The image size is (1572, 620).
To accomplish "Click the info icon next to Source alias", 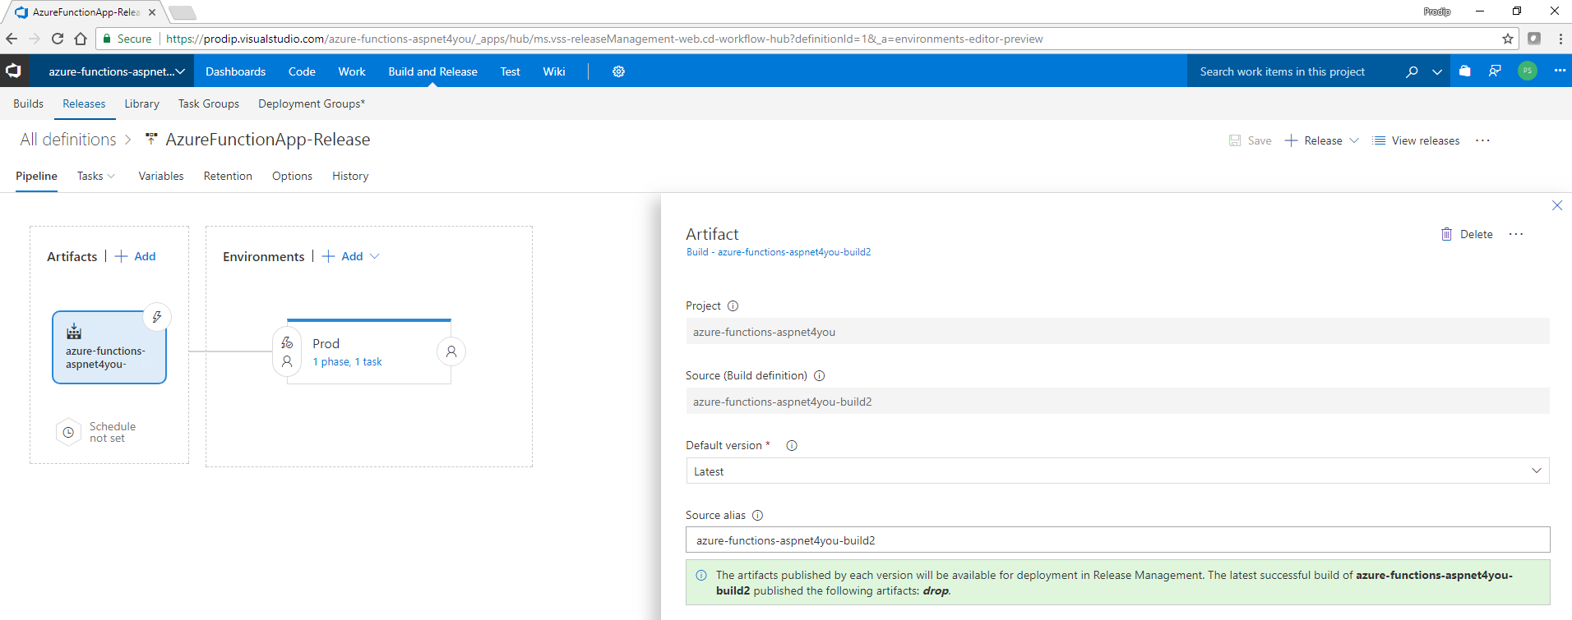I will [x=757, y=515].
